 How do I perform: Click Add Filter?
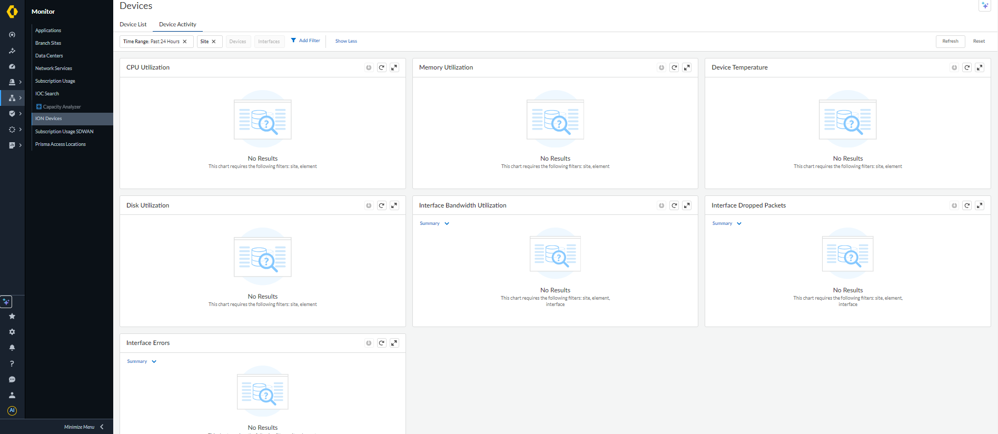coord(305,41)
